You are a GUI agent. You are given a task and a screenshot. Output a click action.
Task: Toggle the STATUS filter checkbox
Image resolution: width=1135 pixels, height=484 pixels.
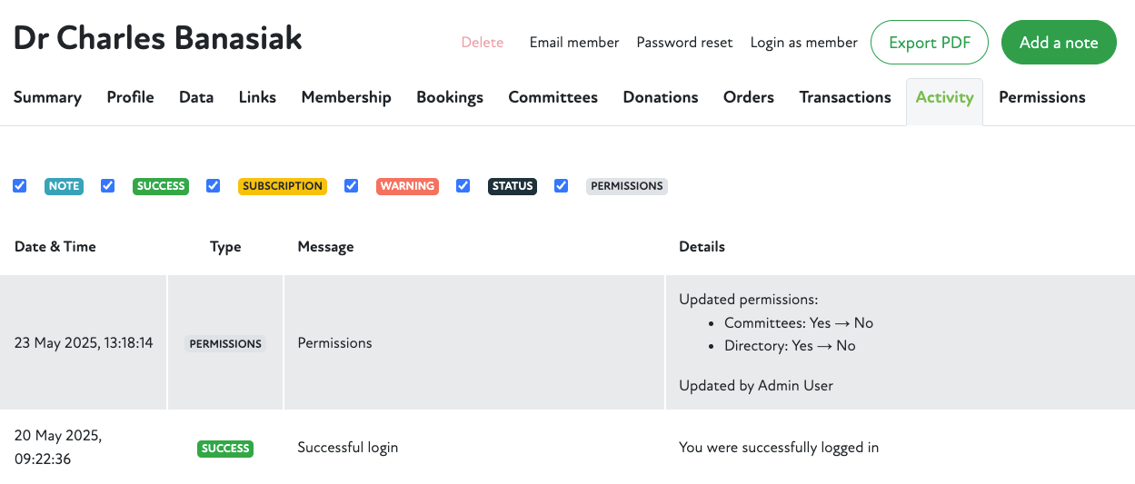[463, 186]
